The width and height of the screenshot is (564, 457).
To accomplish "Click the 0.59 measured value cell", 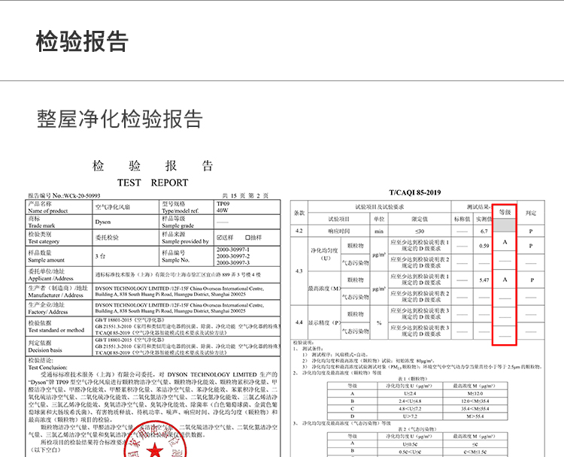I will tap(484, 246).
